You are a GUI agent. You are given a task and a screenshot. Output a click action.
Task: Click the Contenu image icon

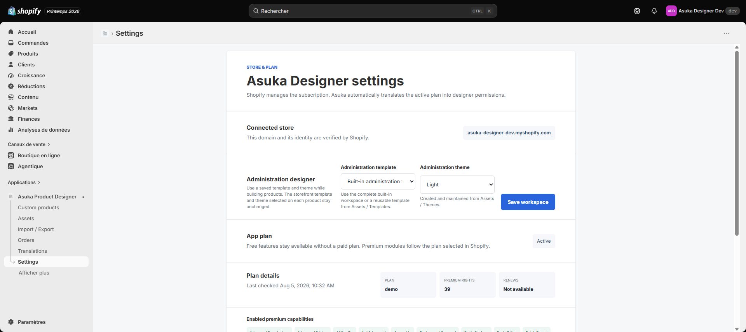coord(11,97)
